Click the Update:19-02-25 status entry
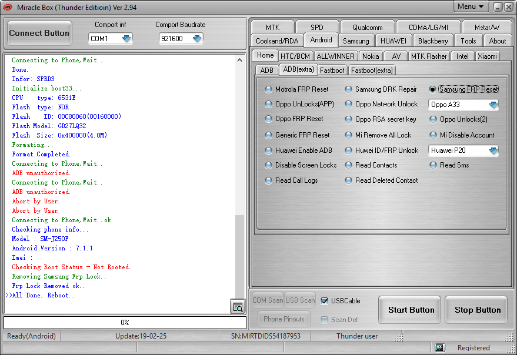 pos(141,336)
